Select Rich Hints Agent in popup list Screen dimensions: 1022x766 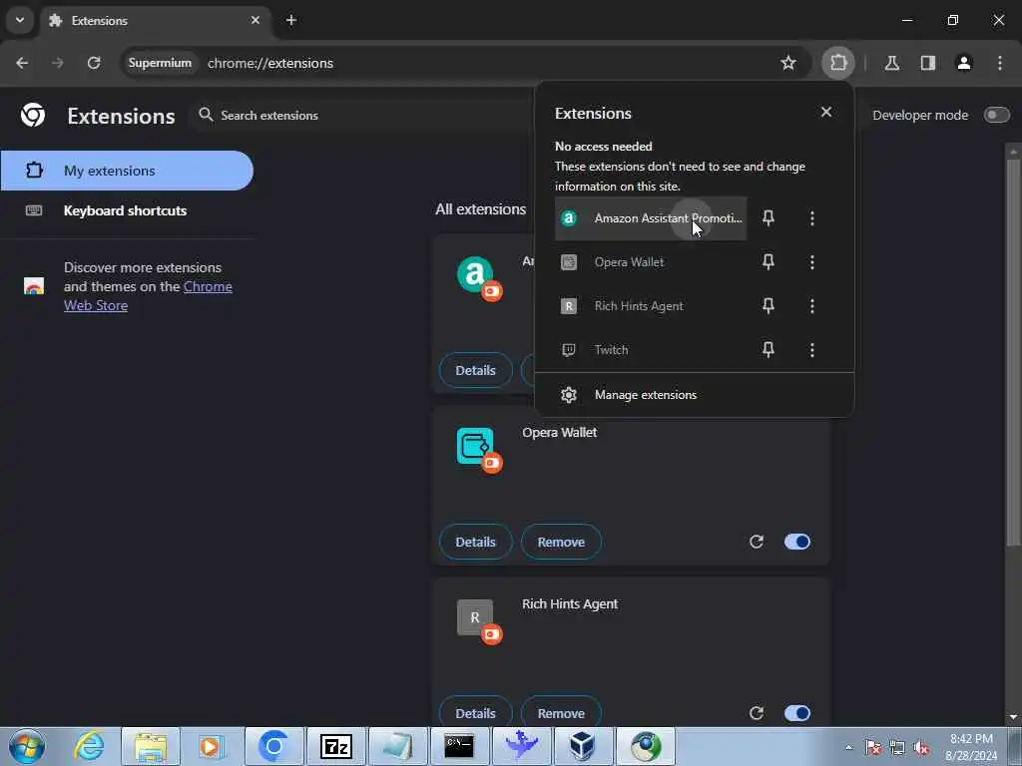(651, 305)
